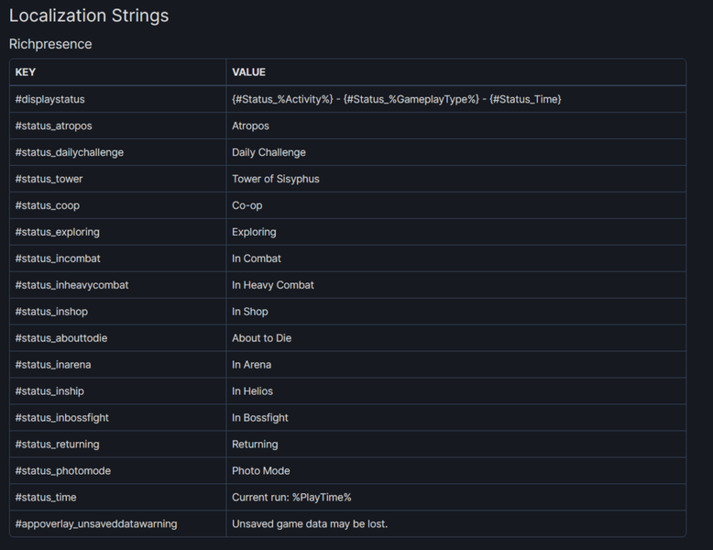The height and width of the screenshot is (550, 713).
Task: Click the Photo Mode value cell
Action: pyautogui.click(x=260, y=471)
